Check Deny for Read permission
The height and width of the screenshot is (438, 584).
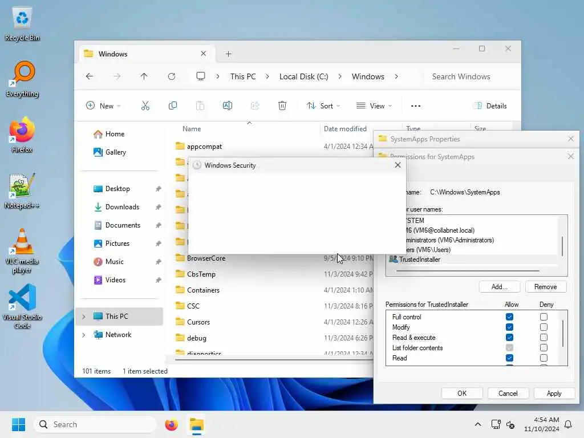coord(544,358)
